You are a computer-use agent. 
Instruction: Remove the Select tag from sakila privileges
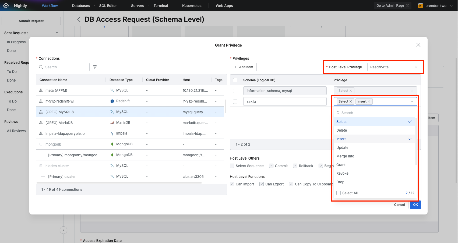tap(351, 101)
